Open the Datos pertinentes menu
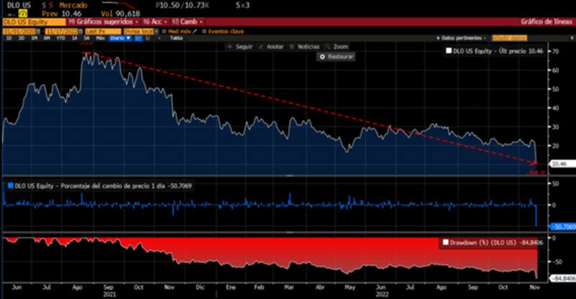 [x=459, y=37]
